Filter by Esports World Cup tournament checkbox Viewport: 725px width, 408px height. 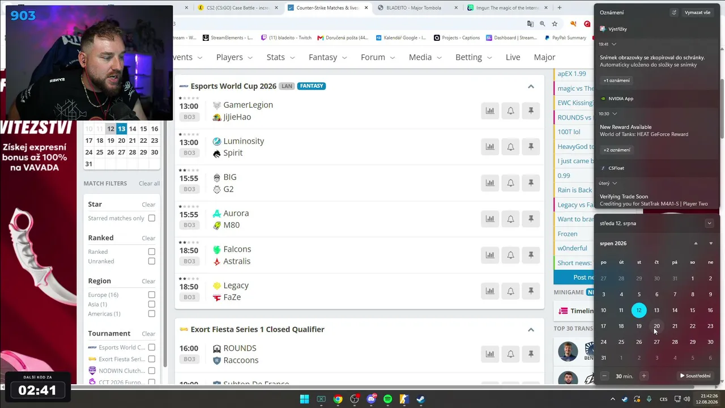point(152,347)
